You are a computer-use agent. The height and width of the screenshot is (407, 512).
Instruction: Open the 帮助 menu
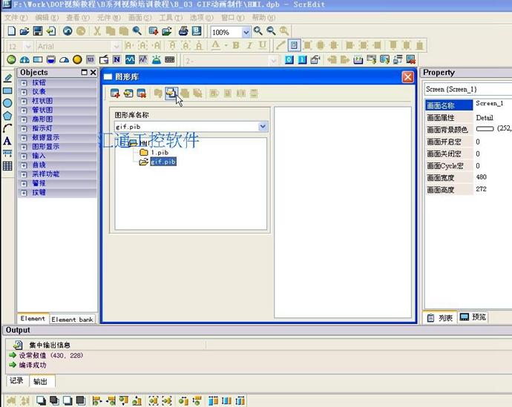[x=263, y=18]
